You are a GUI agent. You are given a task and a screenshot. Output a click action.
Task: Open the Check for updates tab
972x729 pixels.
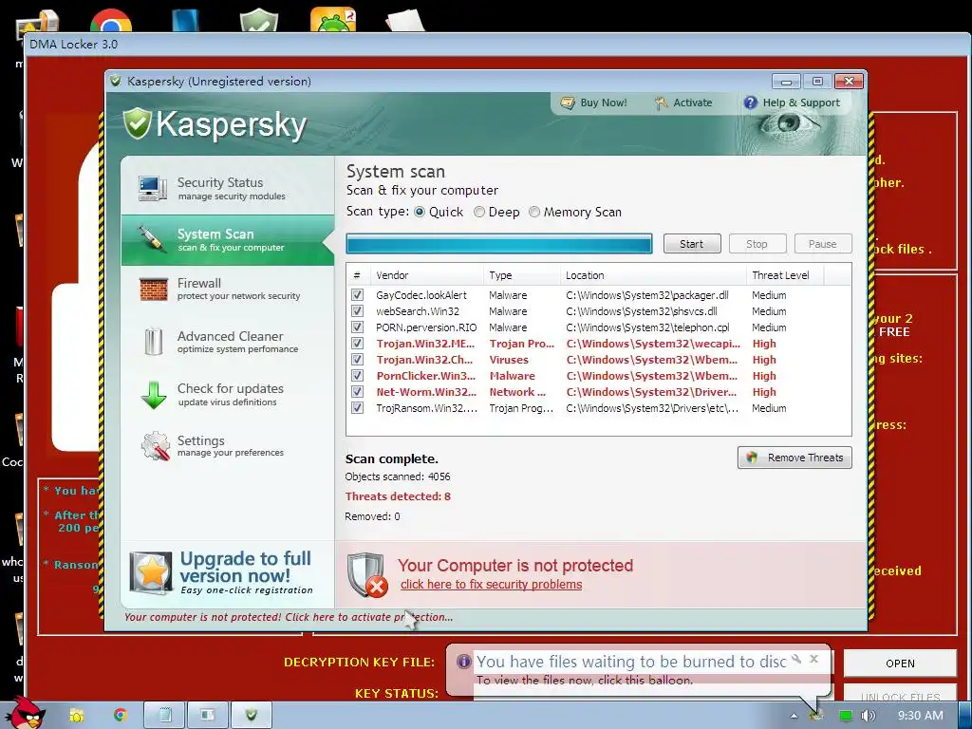coord(228,395)
